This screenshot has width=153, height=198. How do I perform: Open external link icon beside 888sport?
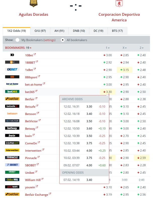(x=39, y=76)
